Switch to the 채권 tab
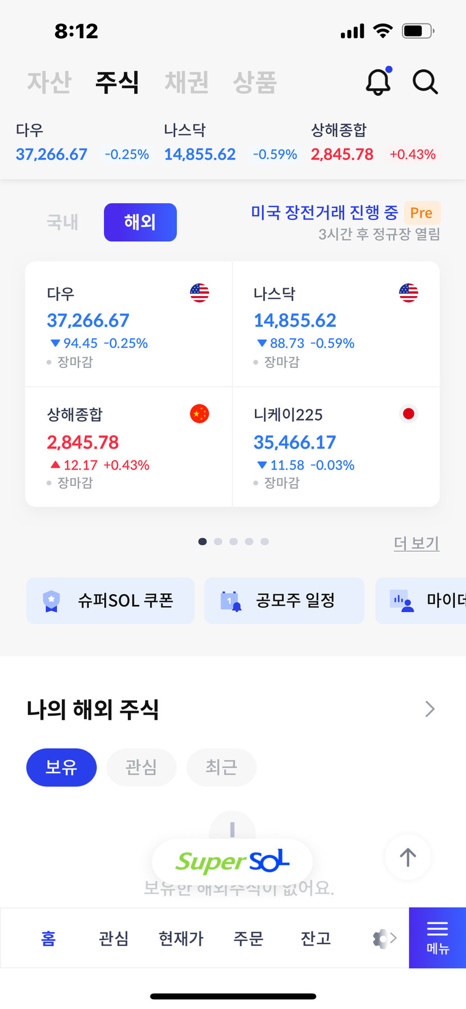This screenshot has height=1009, width=466. pyautogui.click(x=186, y=82)
